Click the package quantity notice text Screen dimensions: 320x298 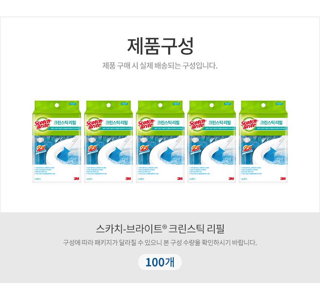(x=160, y=242)
